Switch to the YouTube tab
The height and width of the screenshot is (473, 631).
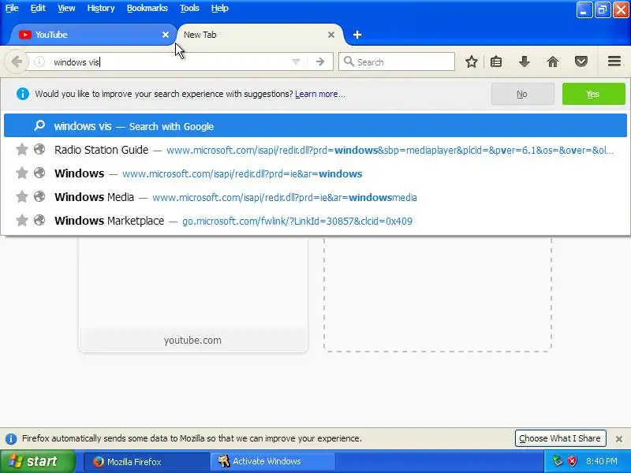(92, 35)
